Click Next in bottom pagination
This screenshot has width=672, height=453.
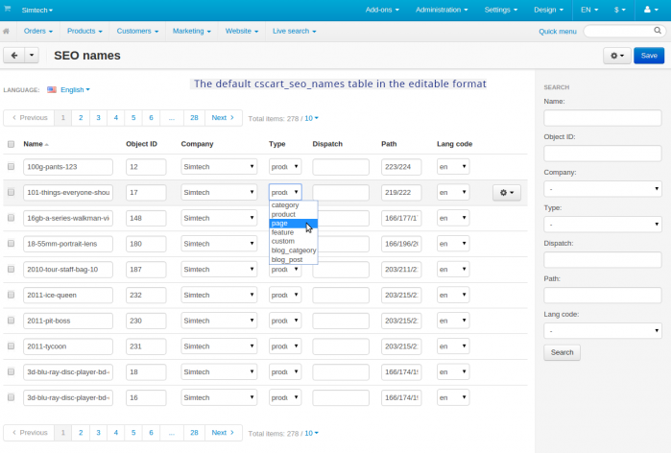[x=223, y=433]
